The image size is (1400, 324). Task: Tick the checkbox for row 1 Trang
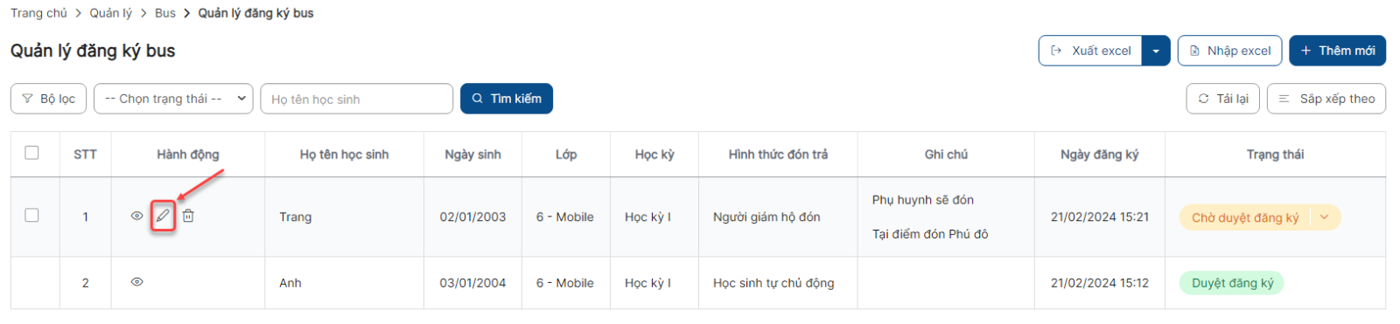tap(32, 215)
